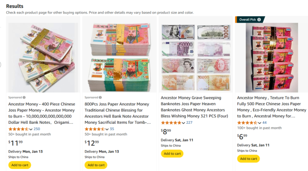Expand rating breakdown arrow beside 250 reviews

31,129
